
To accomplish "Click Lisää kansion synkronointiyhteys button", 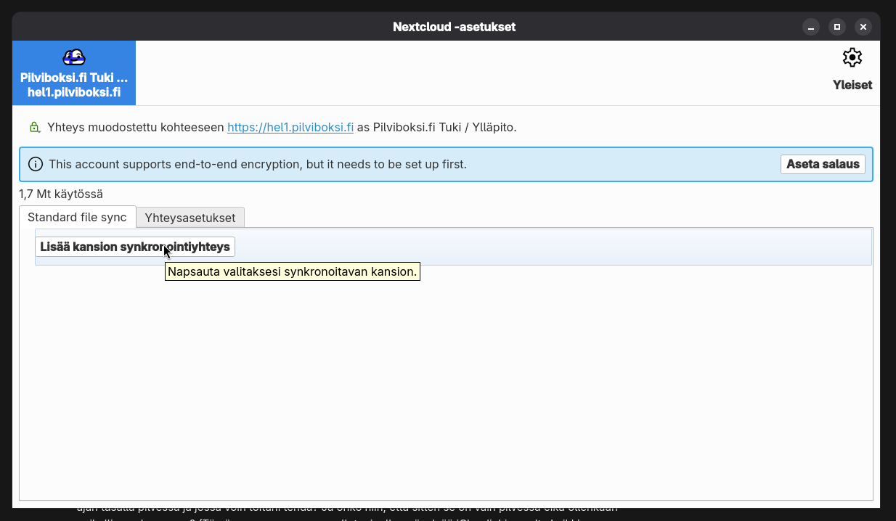I will [x=135, y=247].
